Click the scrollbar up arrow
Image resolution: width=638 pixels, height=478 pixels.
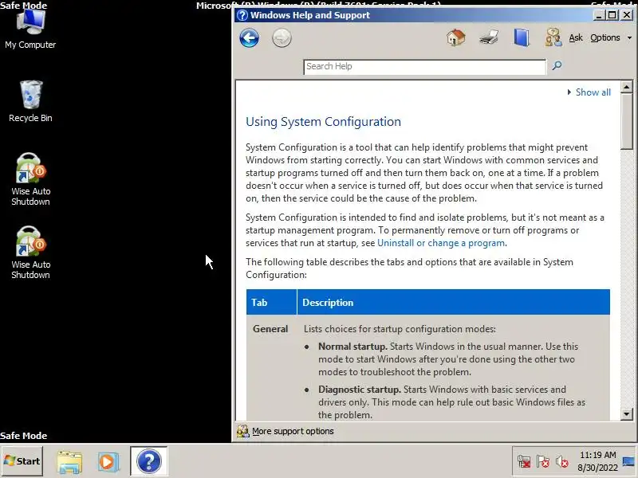(627, 87)
